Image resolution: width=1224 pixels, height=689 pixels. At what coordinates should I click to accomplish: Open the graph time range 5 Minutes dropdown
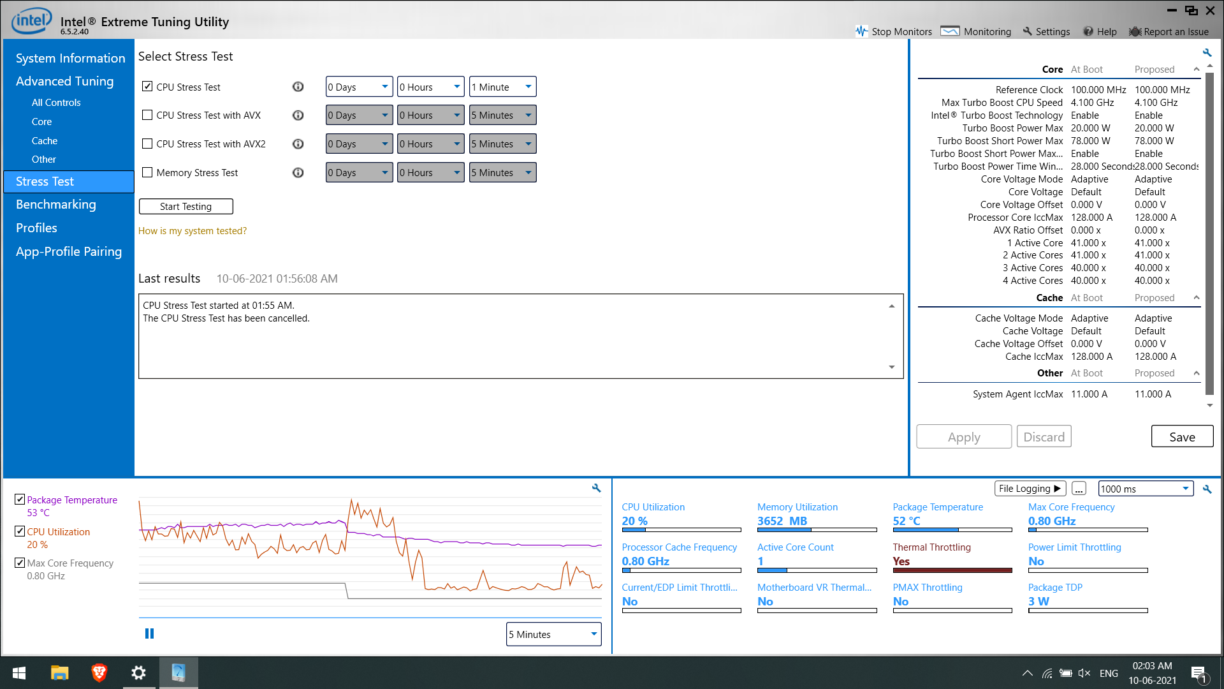pos(553,634)
